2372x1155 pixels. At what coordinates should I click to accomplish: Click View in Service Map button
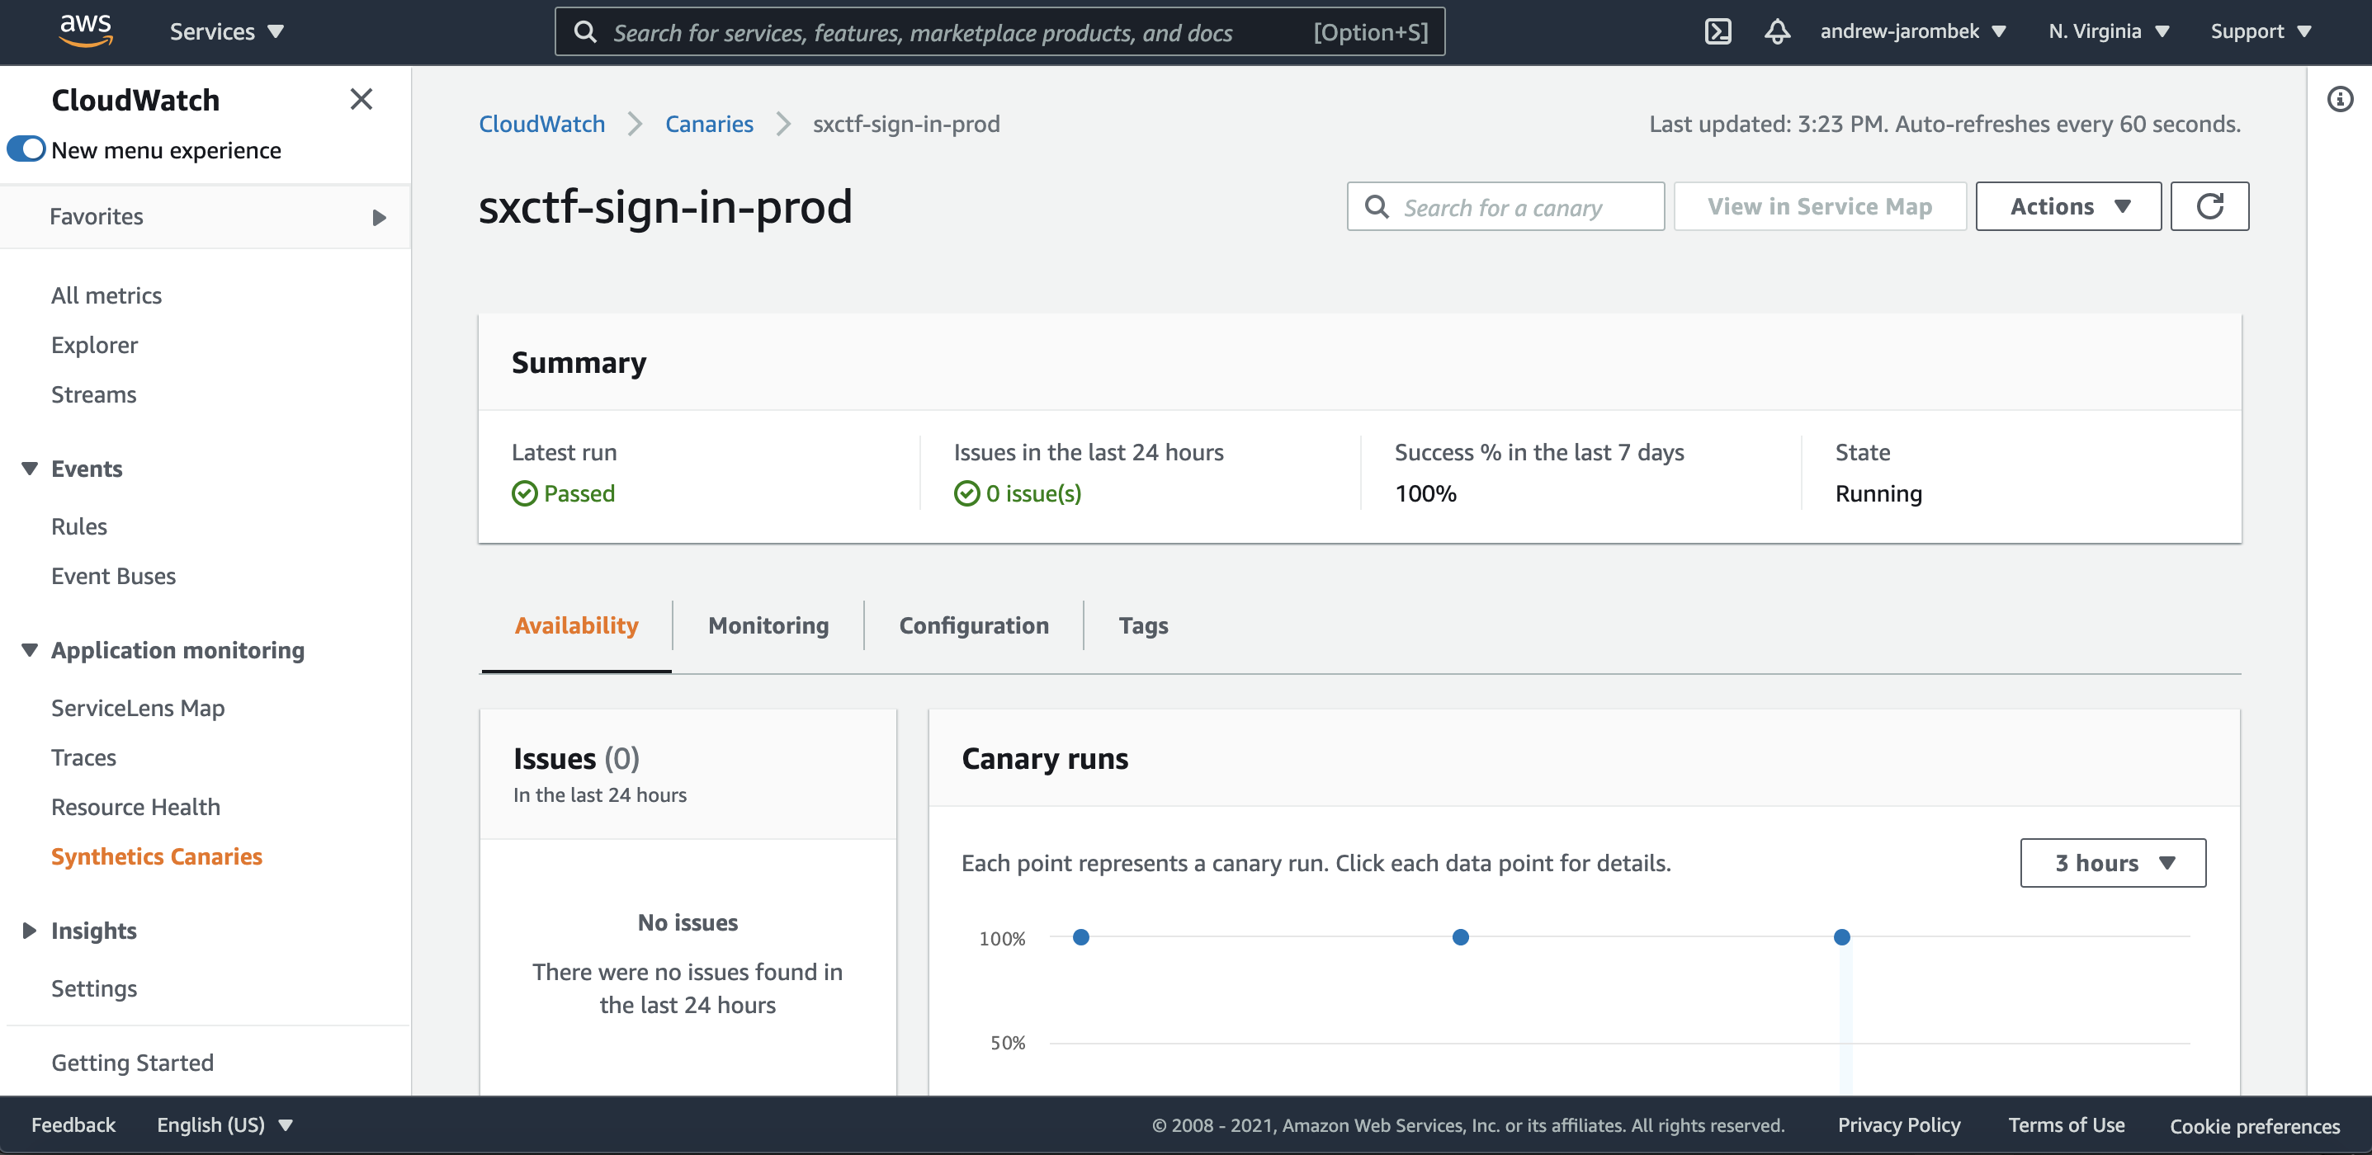[1820, 206]
